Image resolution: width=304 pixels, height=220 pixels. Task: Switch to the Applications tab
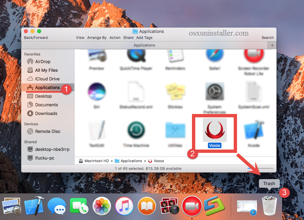point(144,45)
